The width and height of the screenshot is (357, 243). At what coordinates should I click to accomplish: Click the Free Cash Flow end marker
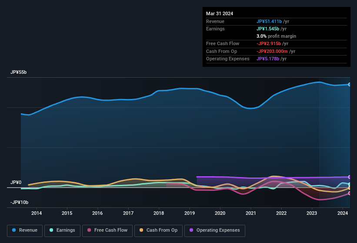[350, 193]
